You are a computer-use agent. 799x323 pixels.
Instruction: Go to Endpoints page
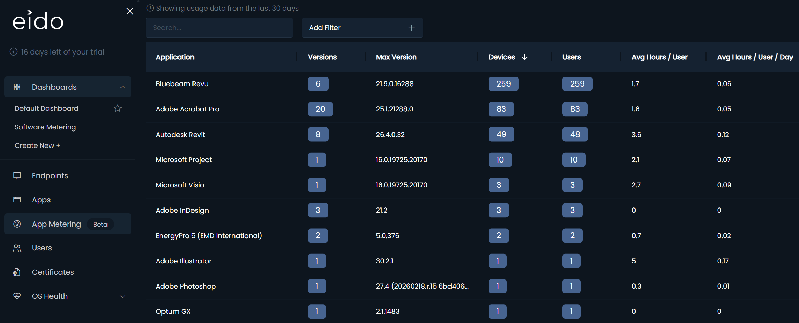(x=50, y=175)
